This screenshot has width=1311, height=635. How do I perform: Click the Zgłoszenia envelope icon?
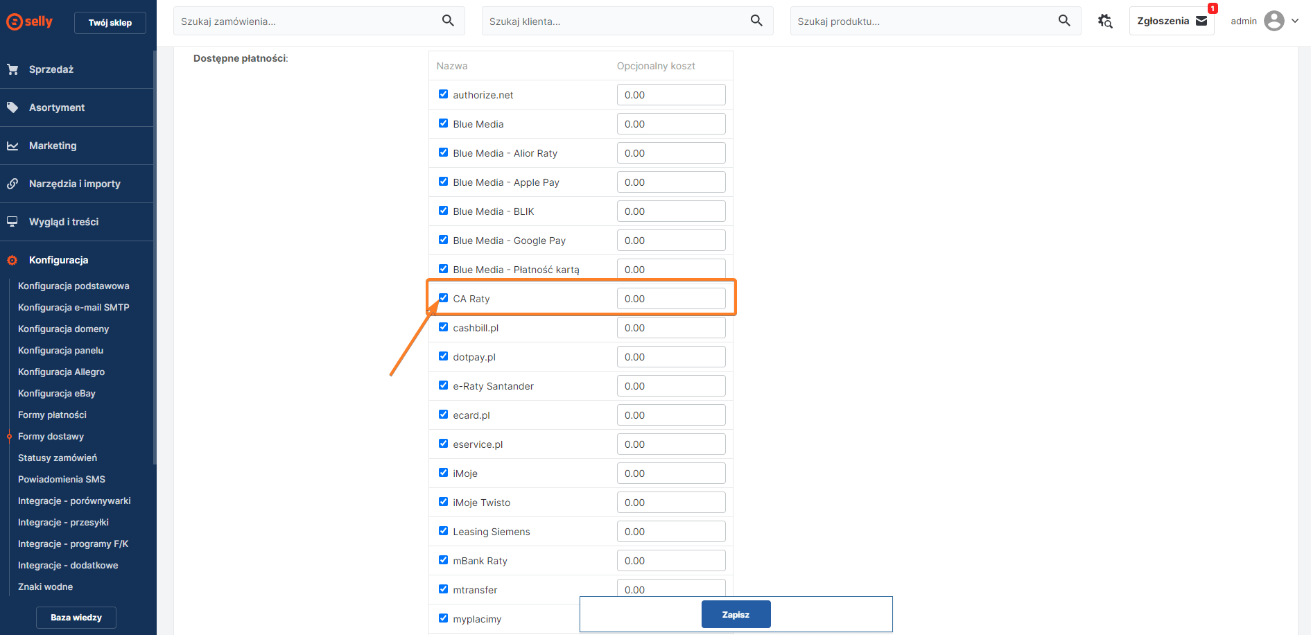point(1201,21)
